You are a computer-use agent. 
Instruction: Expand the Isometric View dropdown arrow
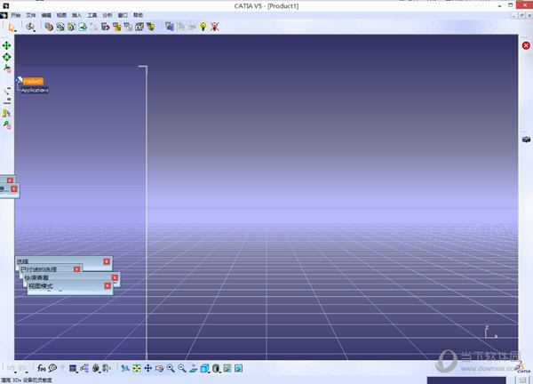[x=209, y=372]
